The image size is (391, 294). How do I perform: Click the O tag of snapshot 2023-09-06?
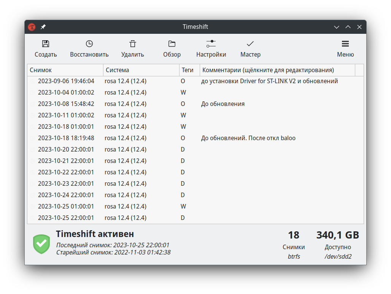coord(183,81)
